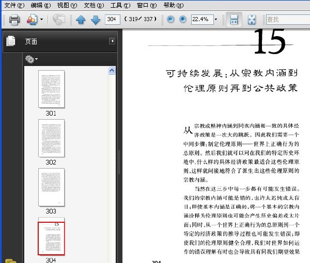The height and width of the screenshot is (263, 310).
Task: Open the 窗口(W) menu
Action: (147, 5)
